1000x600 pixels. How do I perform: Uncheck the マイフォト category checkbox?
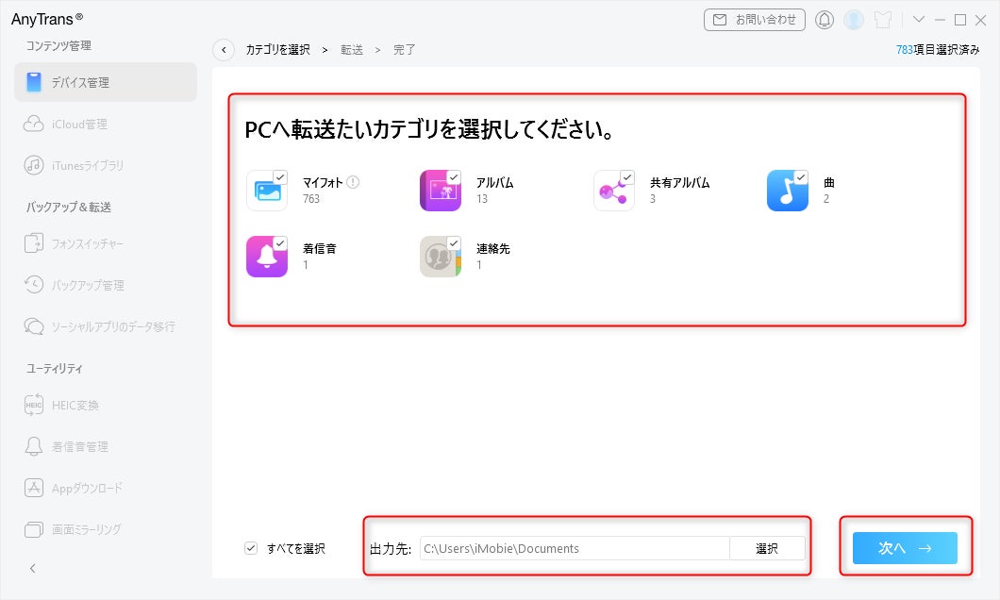click(280, 177)
